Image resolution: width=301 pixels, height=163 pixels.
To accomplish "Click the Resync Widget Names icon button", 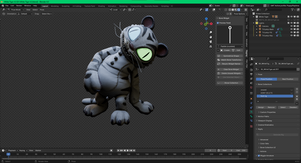I will (x=219, y=64).
